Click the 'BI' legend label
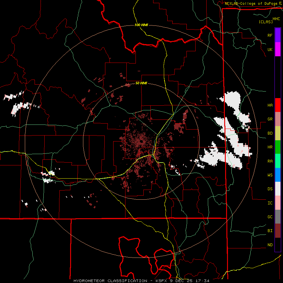The image size is (283, 283). [270, 231]
